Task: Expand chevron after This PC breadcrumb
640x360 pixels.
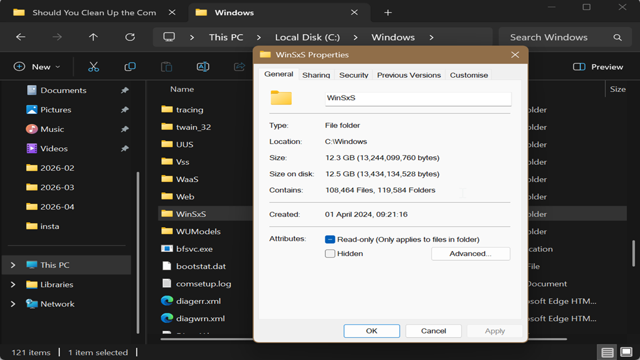Action: [x=259, y=37]
